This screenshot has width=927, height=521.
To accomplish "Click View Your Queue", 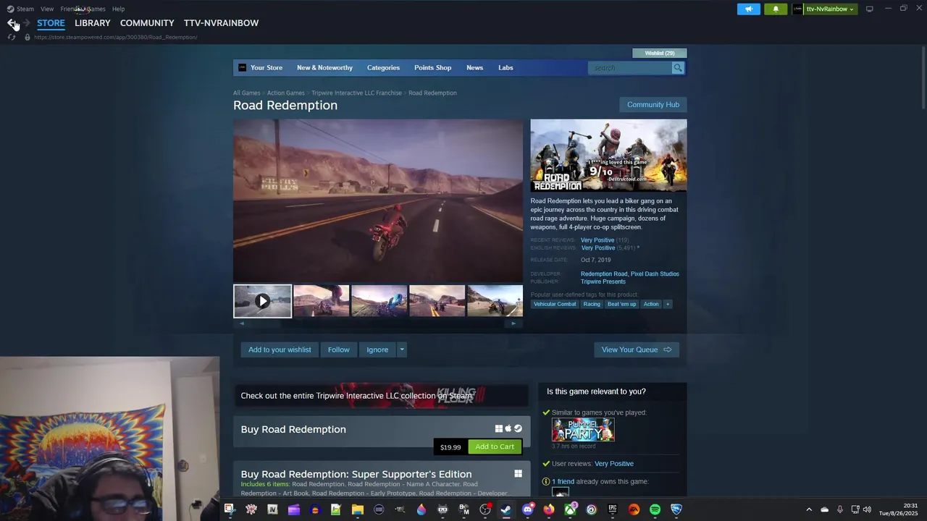I will pos(637,350).
